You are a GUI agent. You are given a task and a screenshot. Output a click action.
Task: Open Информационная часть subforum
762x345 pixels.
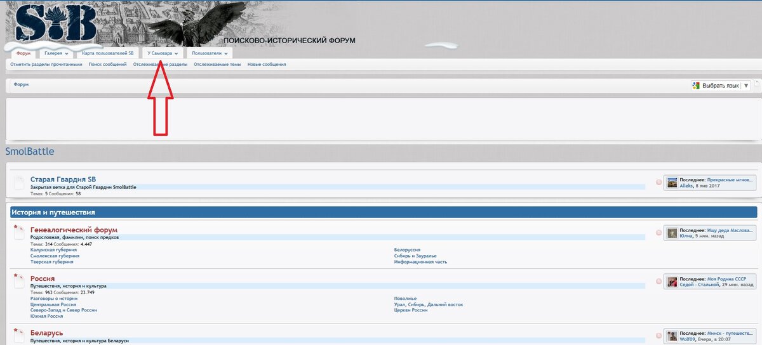420,261
